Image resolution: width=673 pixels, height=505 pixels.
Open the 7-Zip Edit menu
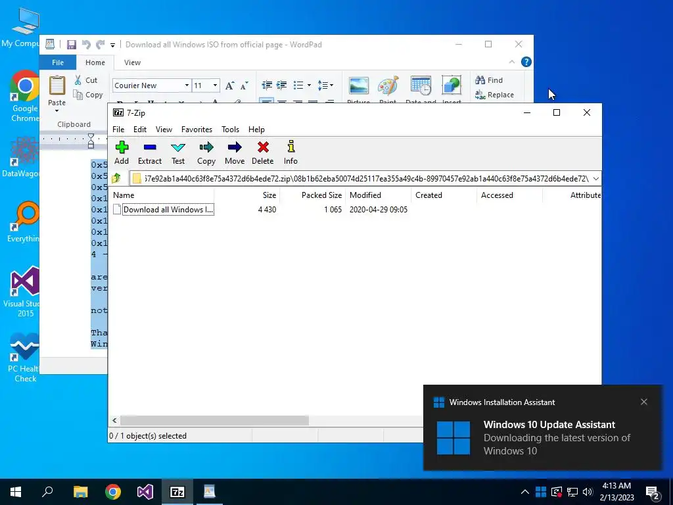click(140, 130)
